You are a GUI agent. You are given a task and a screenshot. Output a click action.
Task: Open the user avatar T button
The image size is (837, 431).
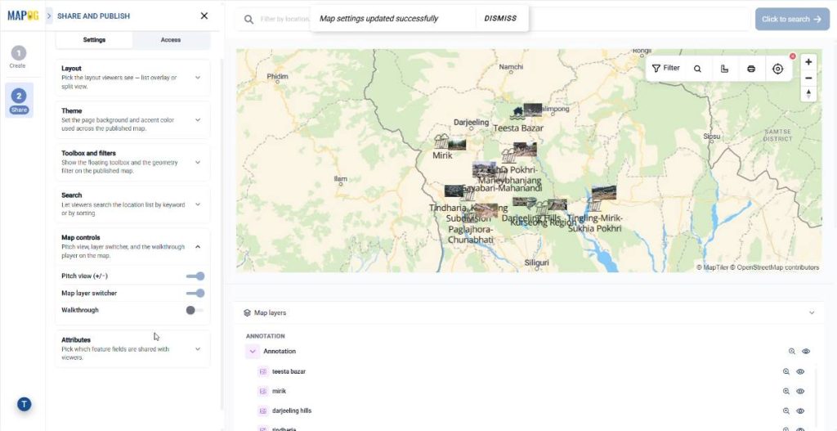click(24, 404)
